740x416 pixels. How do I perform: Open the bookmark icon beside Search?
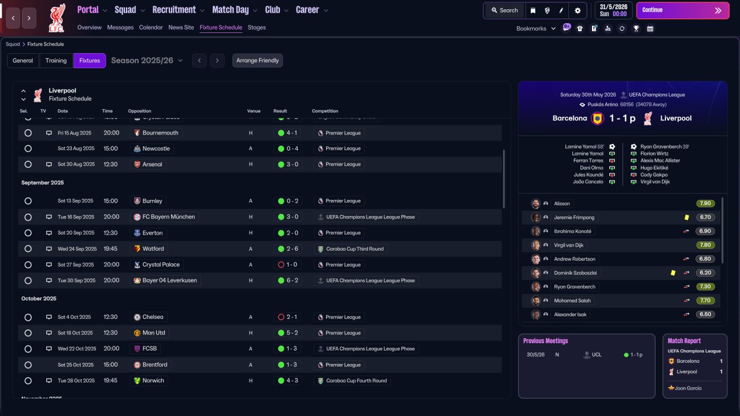532,10
